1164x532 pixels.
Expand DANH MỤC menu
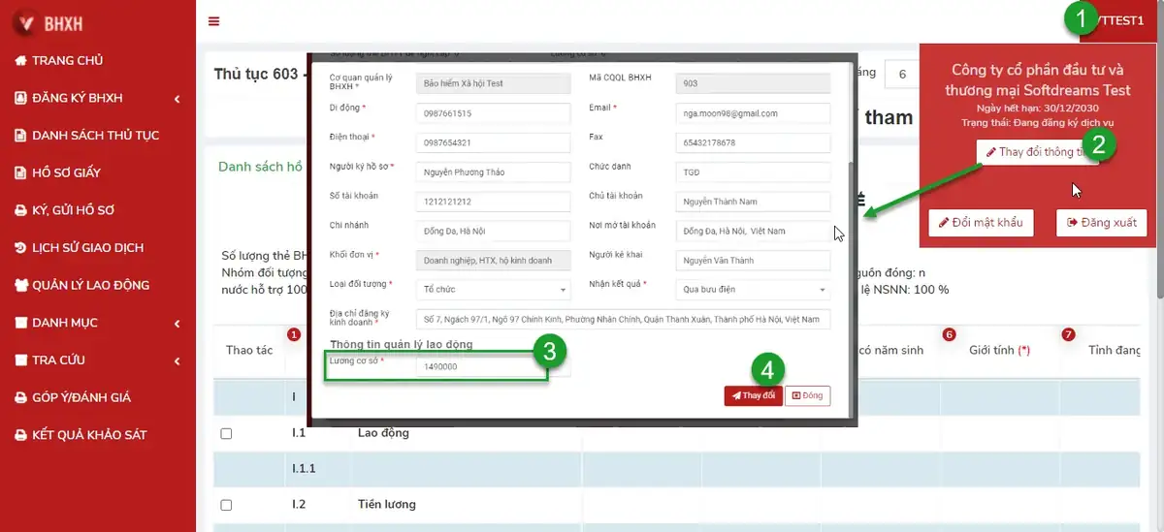[x=97, y=322]
